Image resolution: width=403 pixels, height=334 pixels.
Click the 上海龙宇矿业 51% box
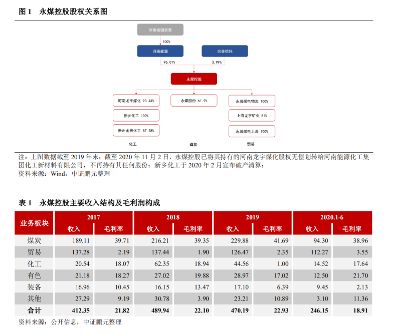(x=252, y=116)
